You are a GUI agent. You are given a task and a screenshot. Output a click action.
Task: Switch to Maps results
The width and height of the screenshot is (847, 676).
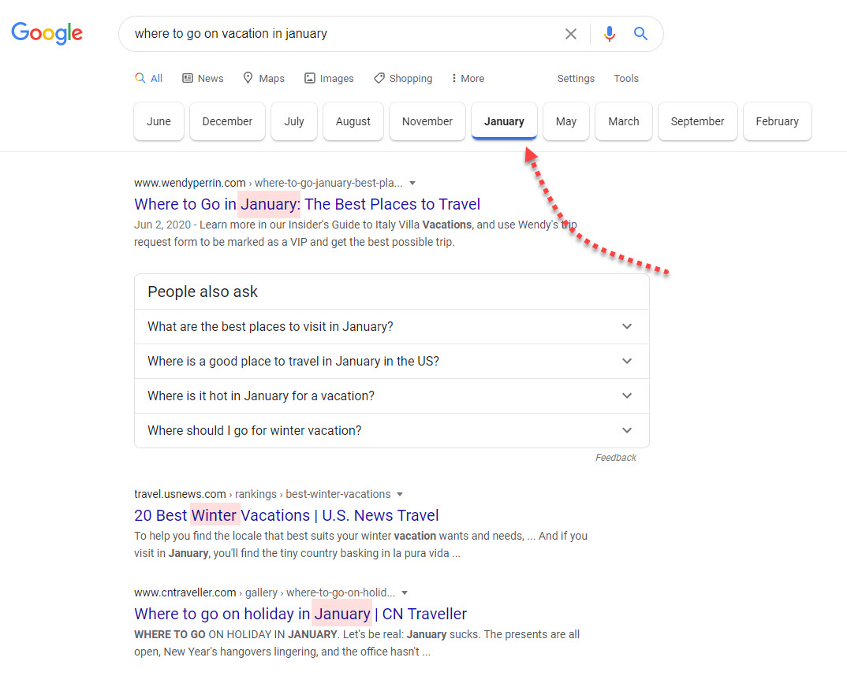(263, 79)
